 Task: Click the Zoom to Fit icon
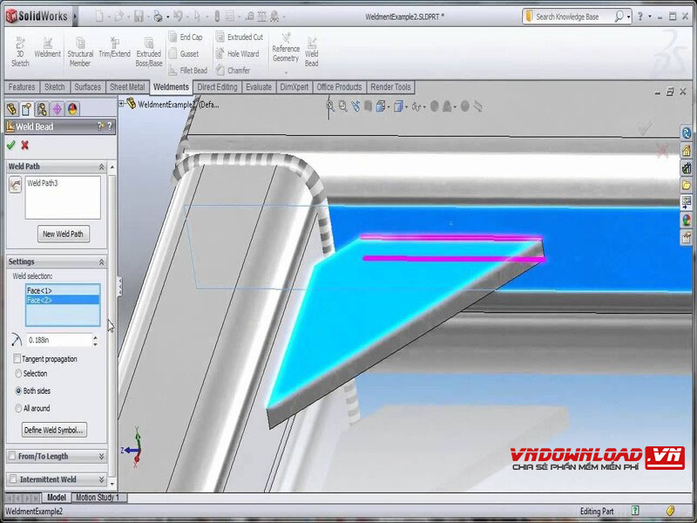[x=330, y=106]
